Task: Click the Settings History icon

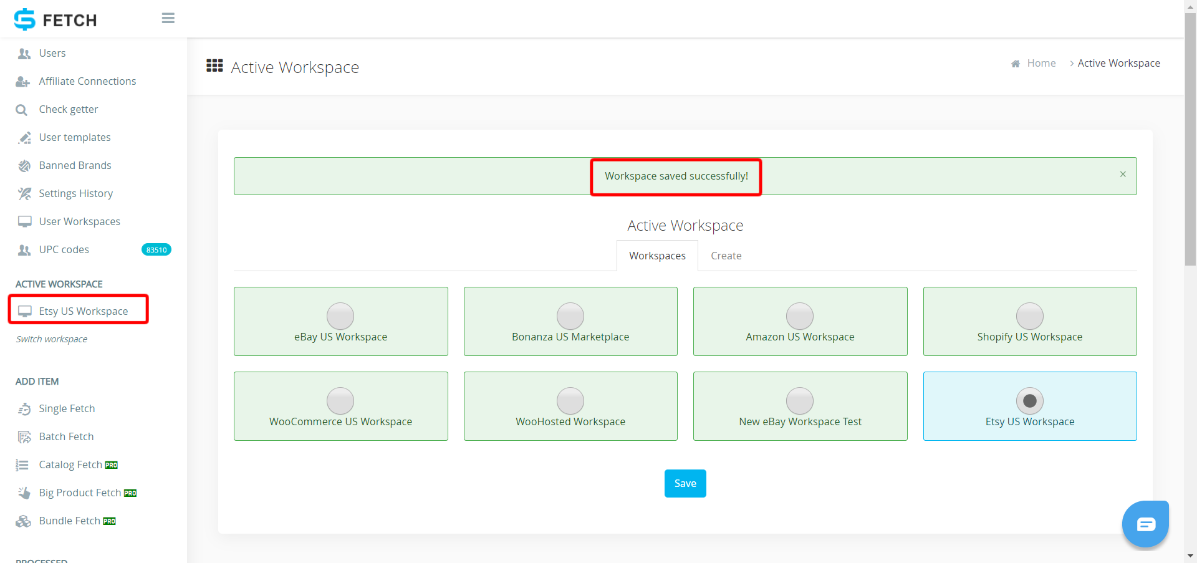Action: point(24,194)
